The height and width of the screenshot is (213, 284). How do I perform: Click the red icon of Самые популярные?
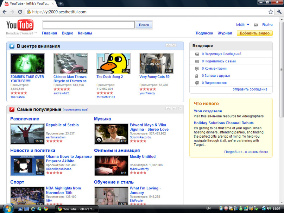(12, 109)
